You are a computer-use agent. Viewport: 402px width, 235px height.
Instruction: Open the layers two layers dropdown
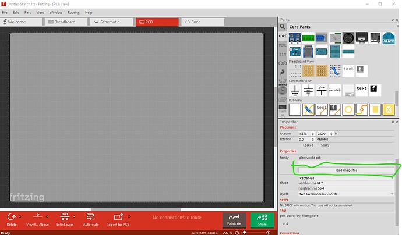click(x=346, y=194)
